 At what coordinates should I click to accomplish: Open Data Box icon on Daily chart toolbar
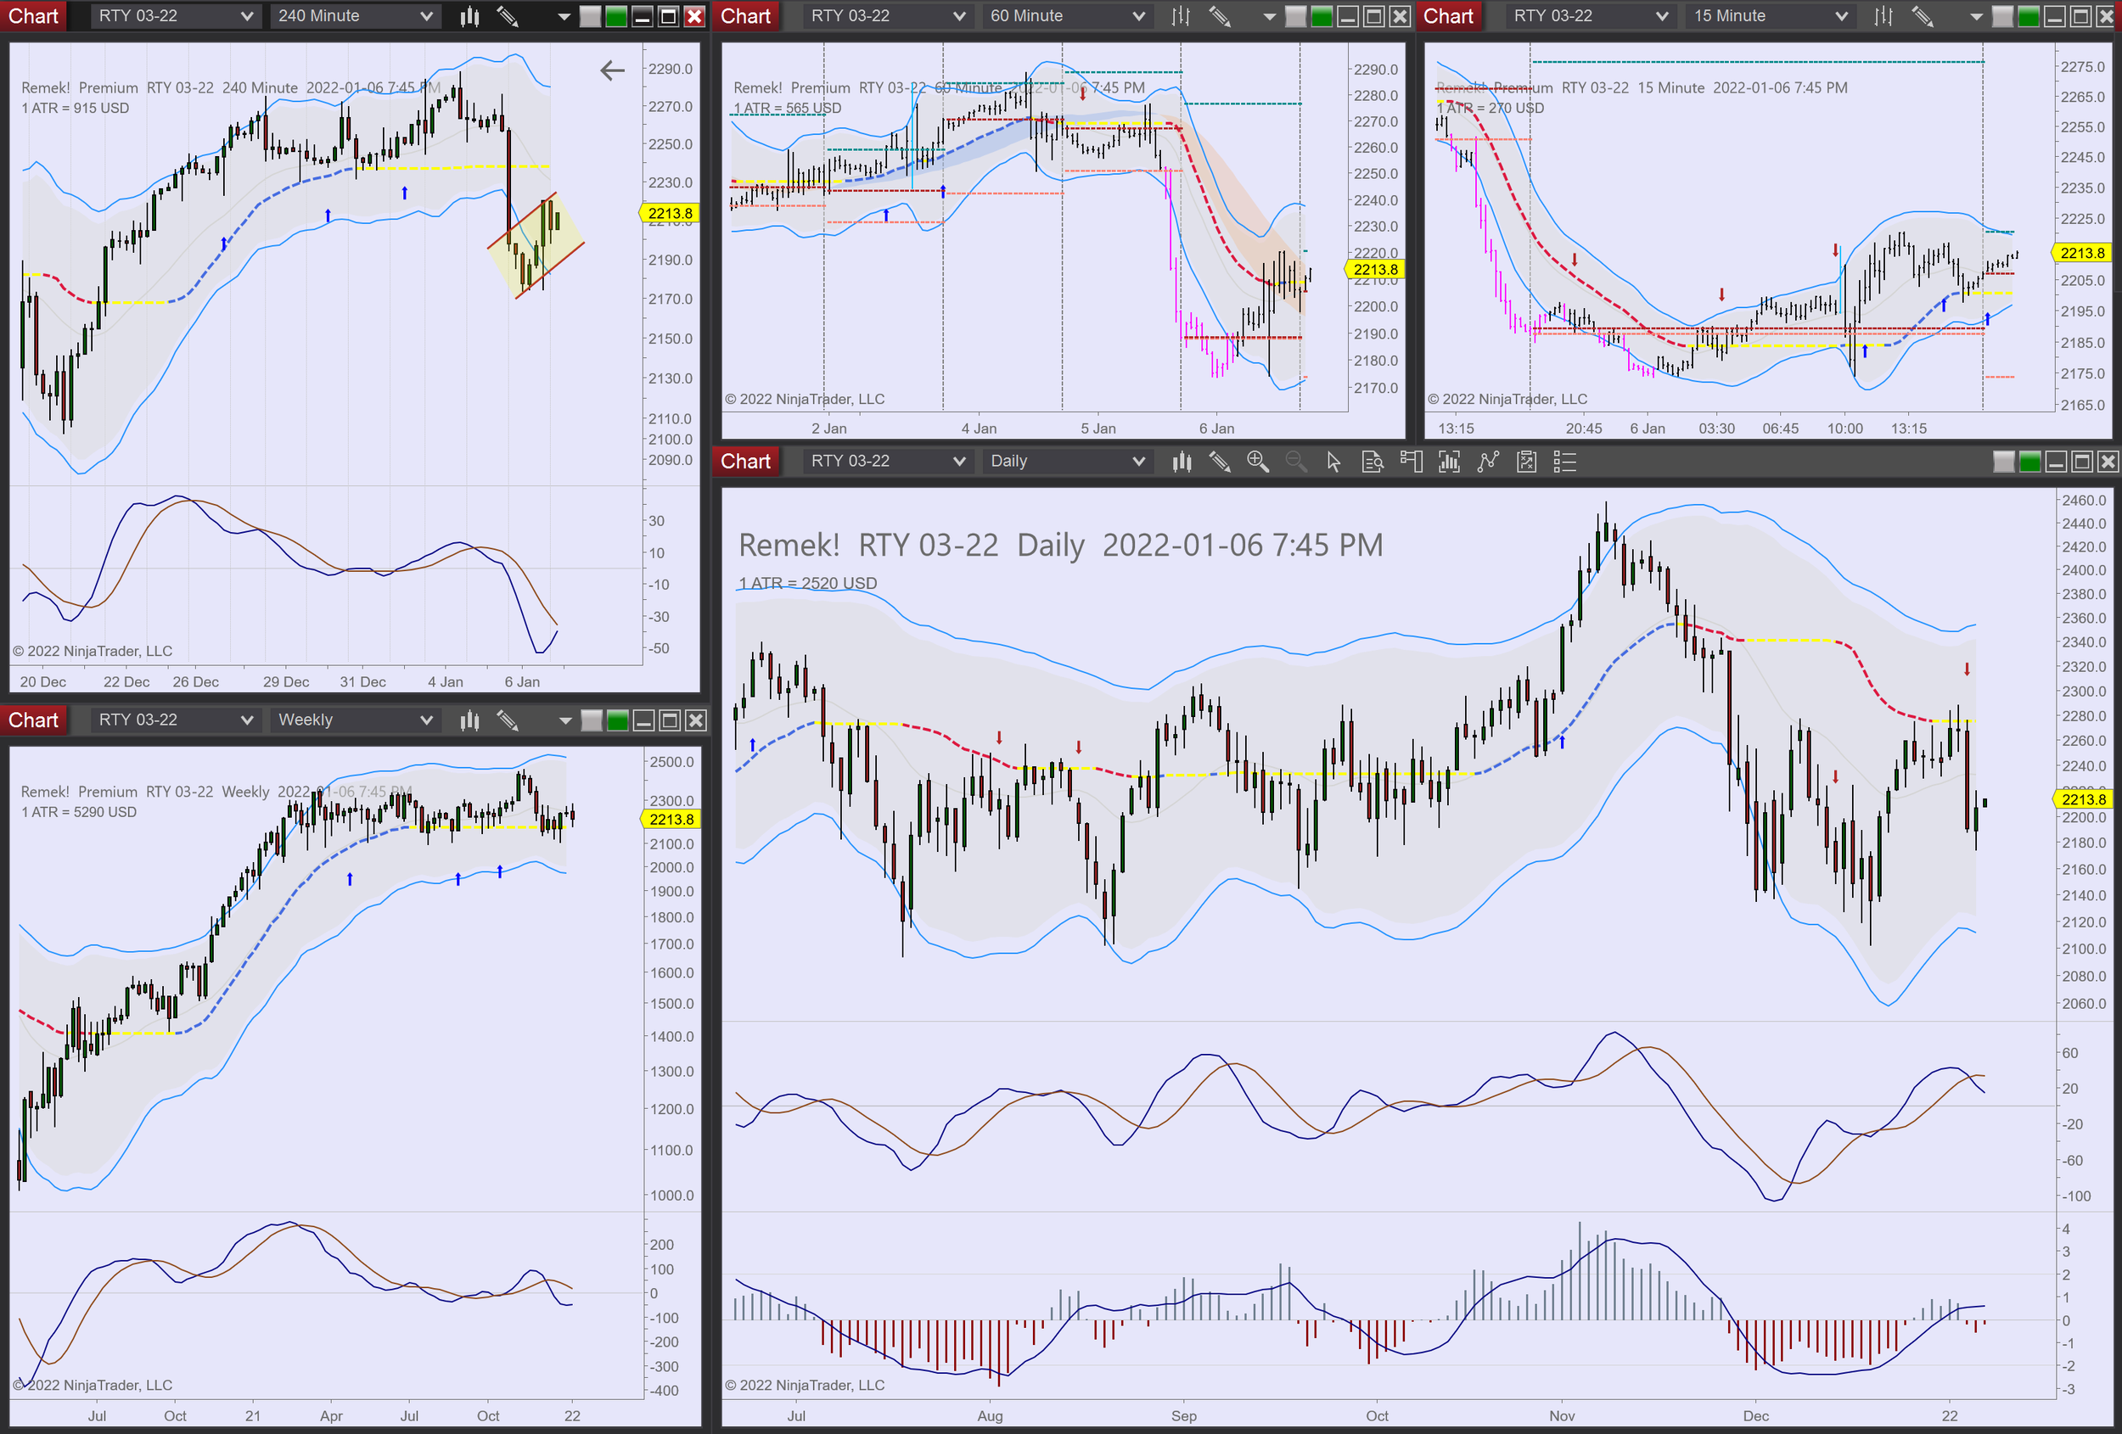[x=1373, y=461]
